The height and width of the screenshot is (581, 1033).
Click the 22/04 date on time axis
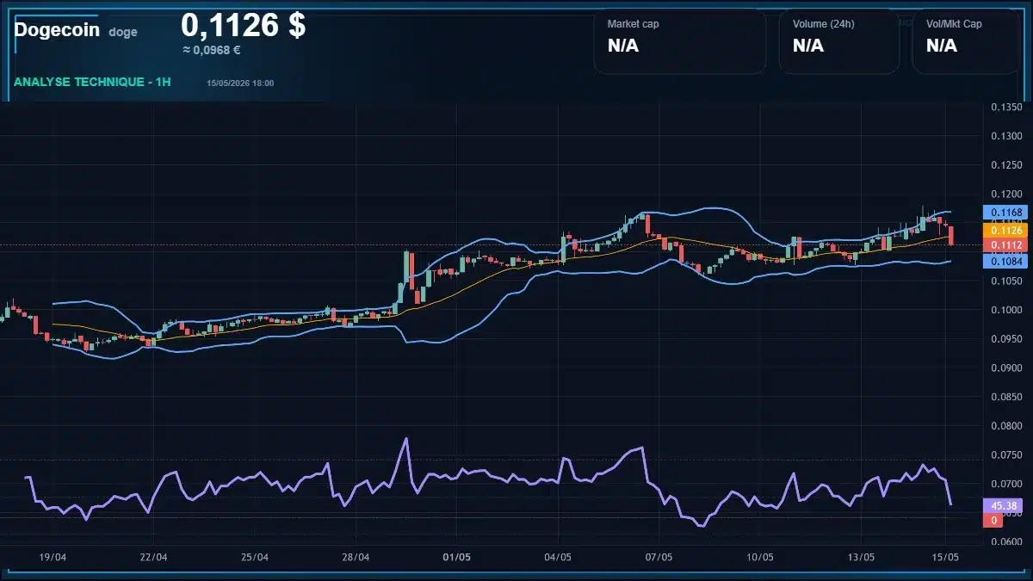click(x=153, y=557)
